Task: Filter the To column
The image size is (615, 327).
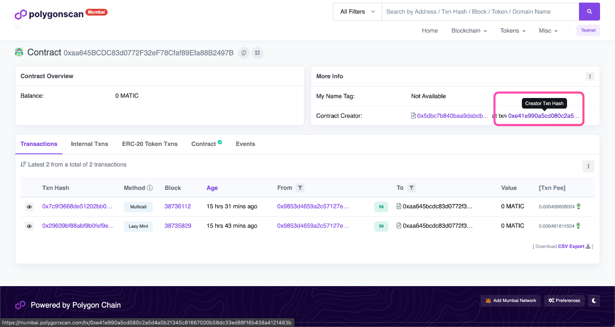Action: (x=411, y=188)
